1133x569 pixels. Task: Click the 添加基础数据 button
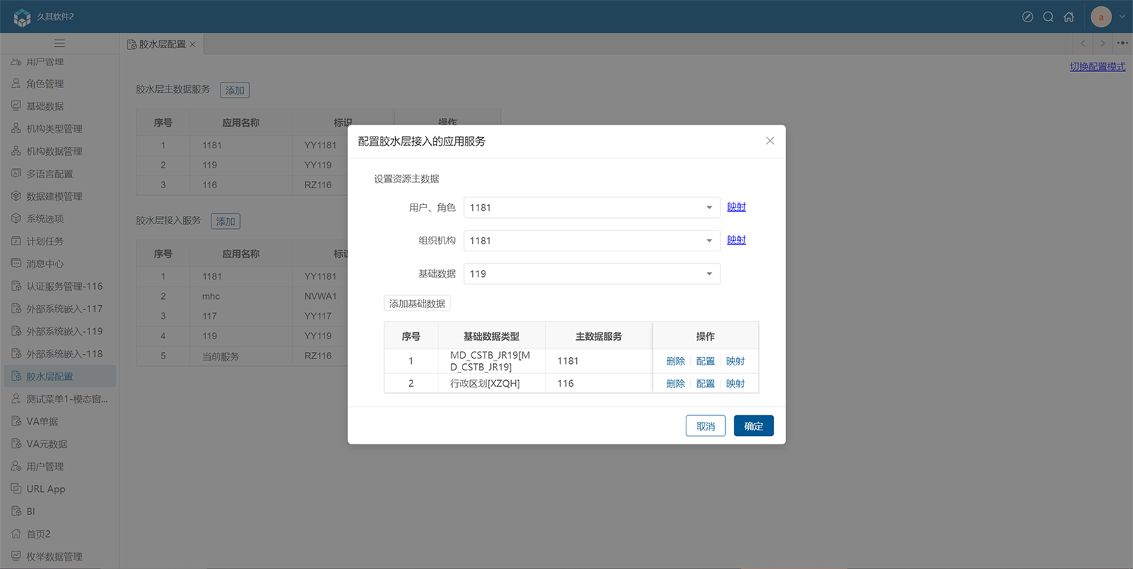[417, 303]
